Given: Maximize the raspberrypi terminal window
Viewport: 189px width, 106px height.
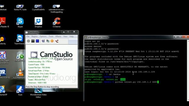Looking at the screenshot, I should (x=180, y=37).
